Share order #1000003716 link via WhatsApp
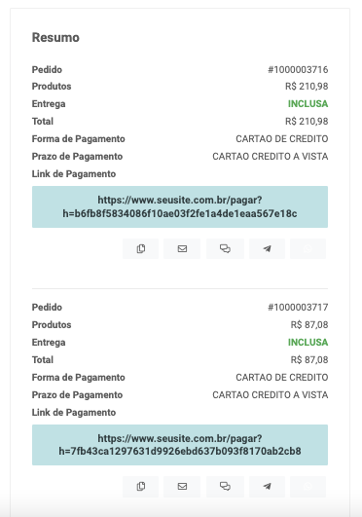Viewport: 362px width, 517px height. (308, 248)
